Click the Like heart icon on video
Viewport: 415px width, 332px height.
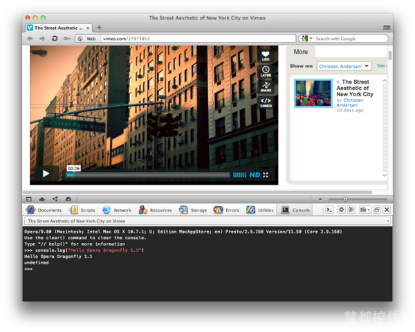coord(266,55)
